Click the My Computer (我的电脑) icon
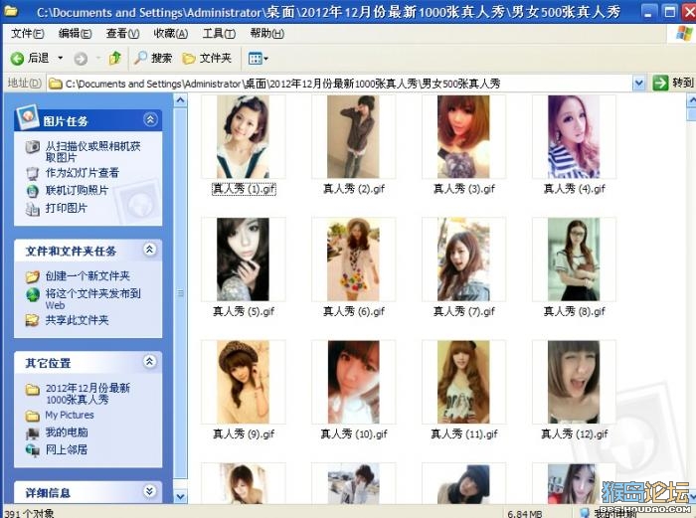 pyautogui.click(x=33, y=432)
